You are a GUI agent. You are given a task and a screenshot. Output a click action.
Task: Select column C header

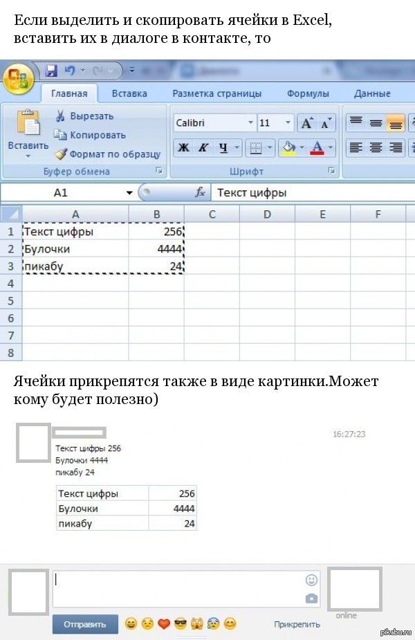[x=212, y=214]
